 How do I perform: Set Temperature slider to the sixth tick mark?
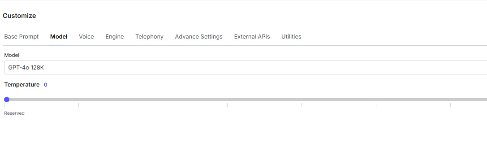[x=376, y=100]
